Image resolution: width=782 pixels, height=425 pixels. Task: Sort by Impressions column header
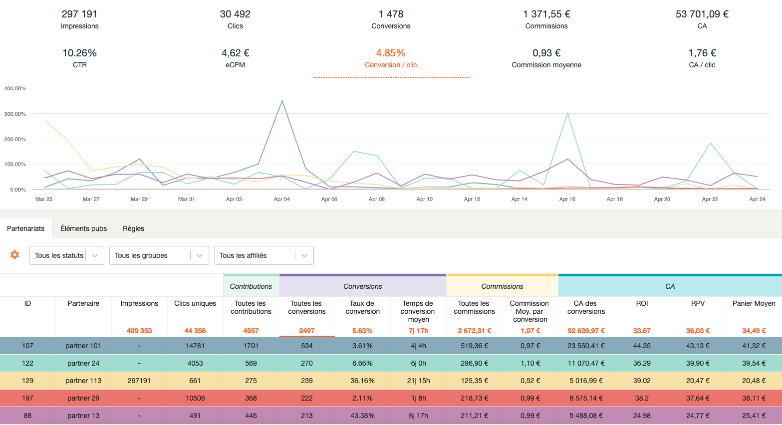(x=139, y=303)
